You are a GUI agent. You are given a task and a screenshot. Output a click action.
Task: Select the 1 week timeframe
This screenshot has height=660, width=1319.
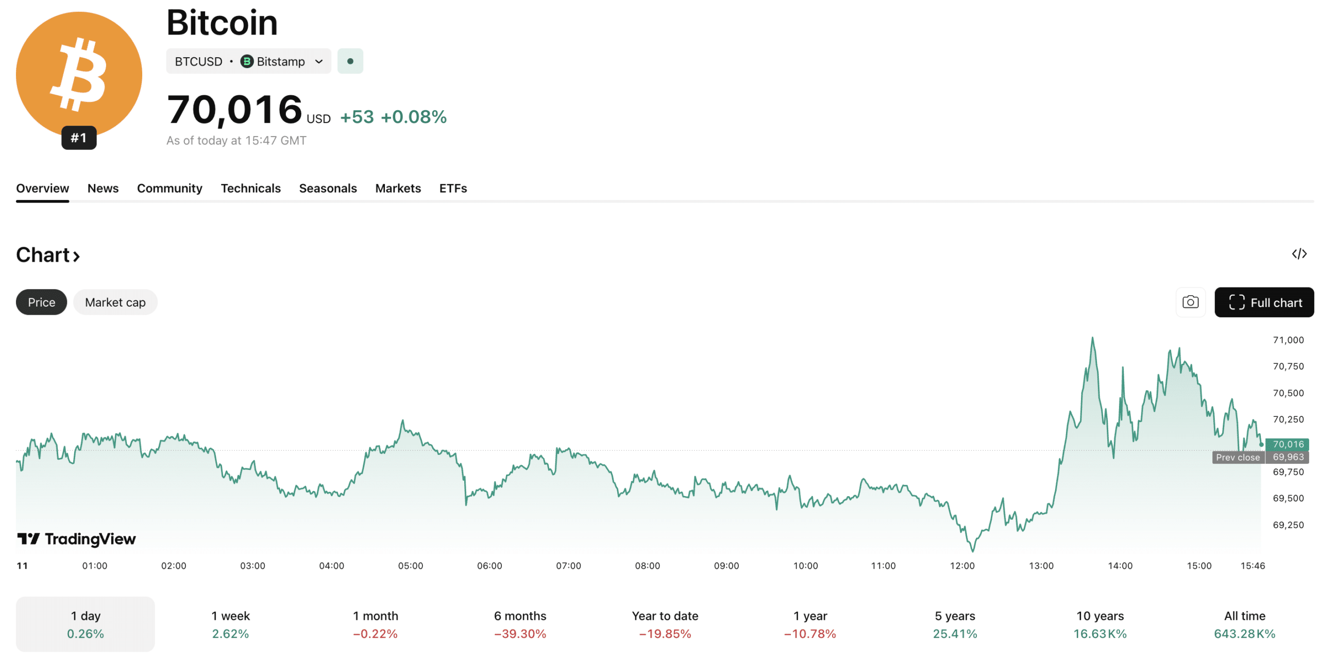(230, 624)
